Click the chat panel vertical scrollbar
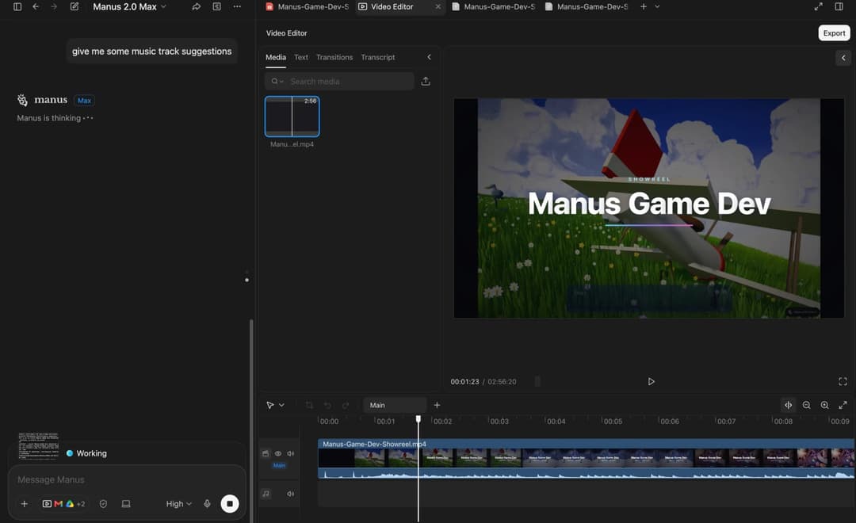 251,420
